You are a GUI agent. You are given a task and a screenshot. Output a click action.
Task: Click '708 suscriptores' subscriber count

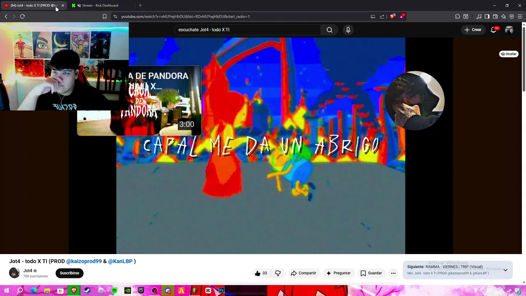[36, 276]
